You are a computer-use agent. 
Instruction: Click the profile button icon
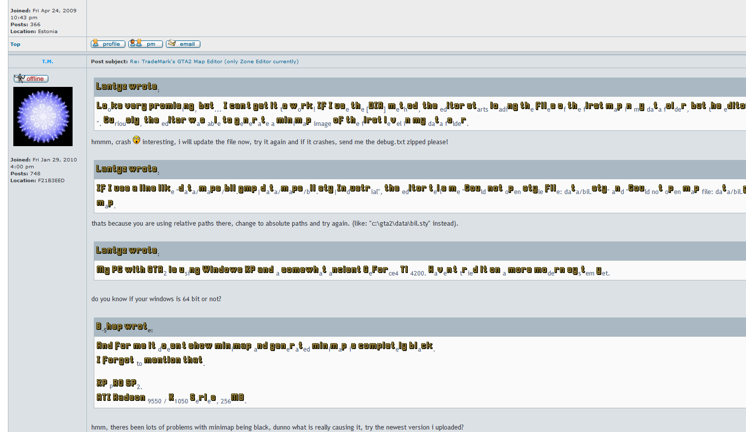point(108,44)
